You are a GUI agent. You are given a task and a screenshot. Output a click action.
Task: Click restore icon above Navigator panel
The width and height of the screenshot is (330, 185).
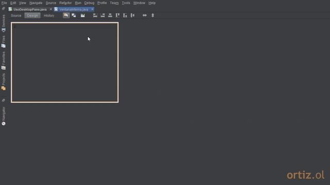pyautogui.click(x=4, y=100)
